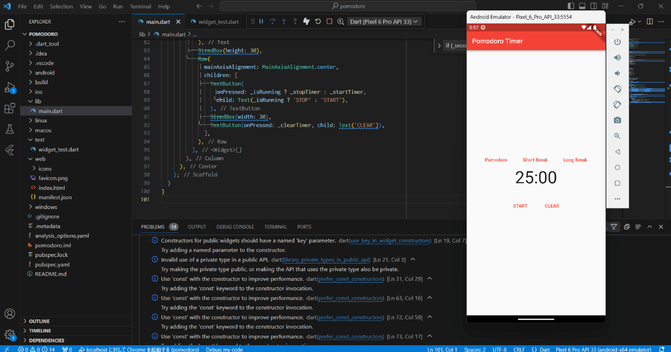671x352 pixels.
Task: Switch to the TERMINAL panel tab
Action: click(x=276, y=227)
